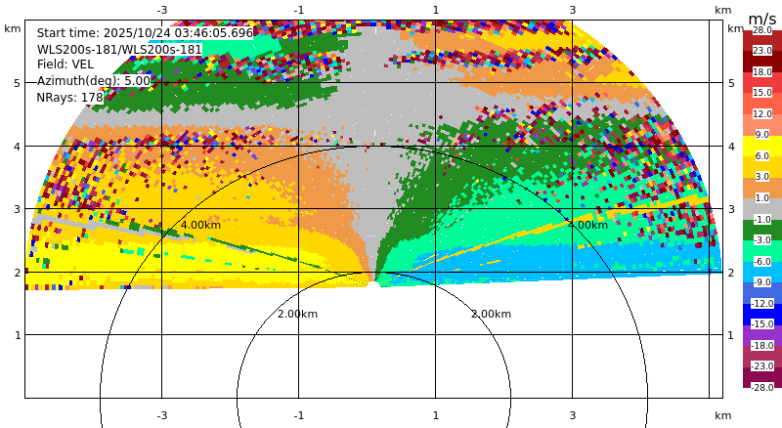The image size is (782, 428).
Task: Click the 3 tick label on the bottom axis
Action: (x=573, y=415)
